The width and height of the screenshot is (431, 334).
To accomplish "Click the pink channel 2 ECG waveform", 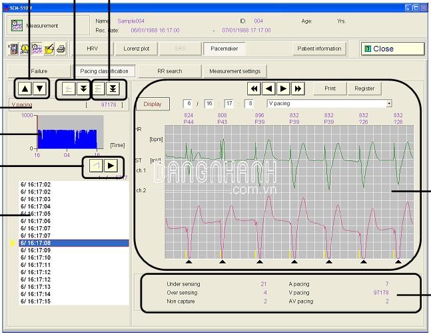I will point(289,226).
